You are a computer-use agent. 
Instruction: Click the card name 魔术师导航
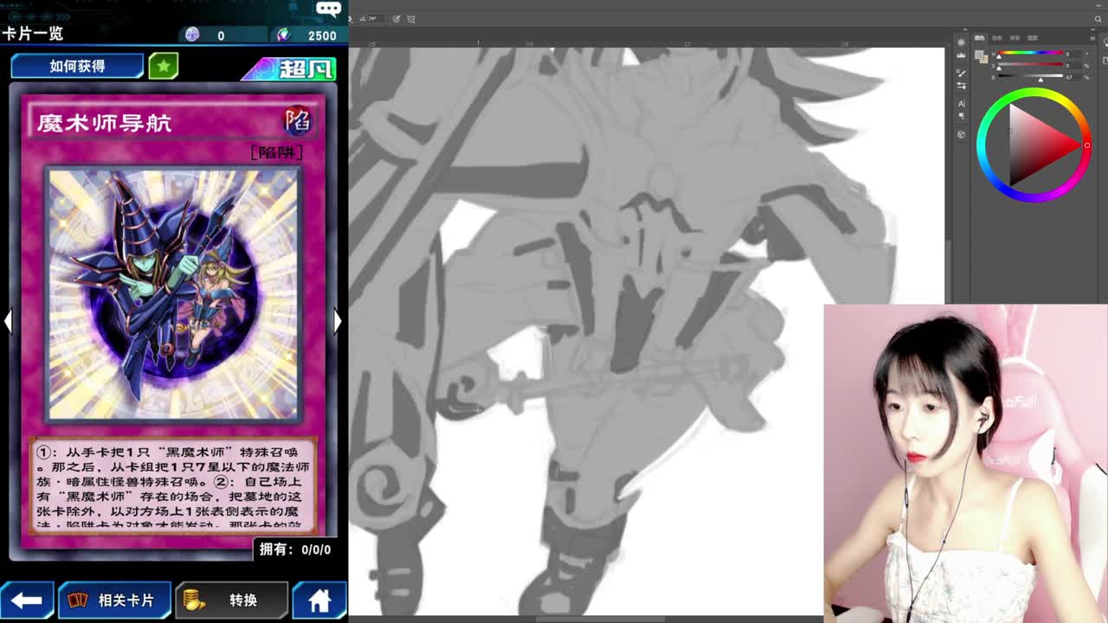[x=105, y=123]
